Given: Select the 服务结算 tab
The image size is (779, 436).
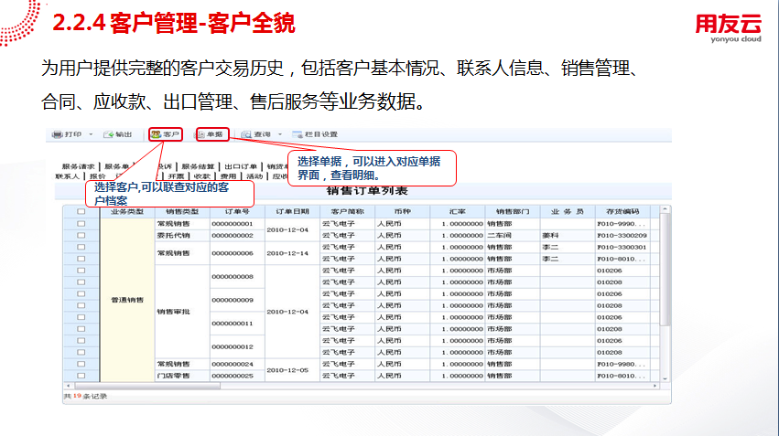Looking at the screenshot, I should click(x=199, y=166).
